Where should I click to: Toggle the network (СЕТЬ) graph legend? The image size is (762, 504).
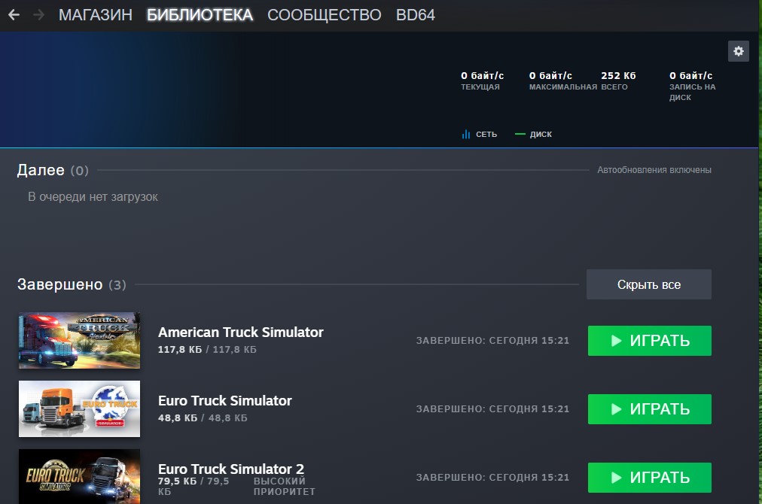pyautogui.click(x=480, y=134)
